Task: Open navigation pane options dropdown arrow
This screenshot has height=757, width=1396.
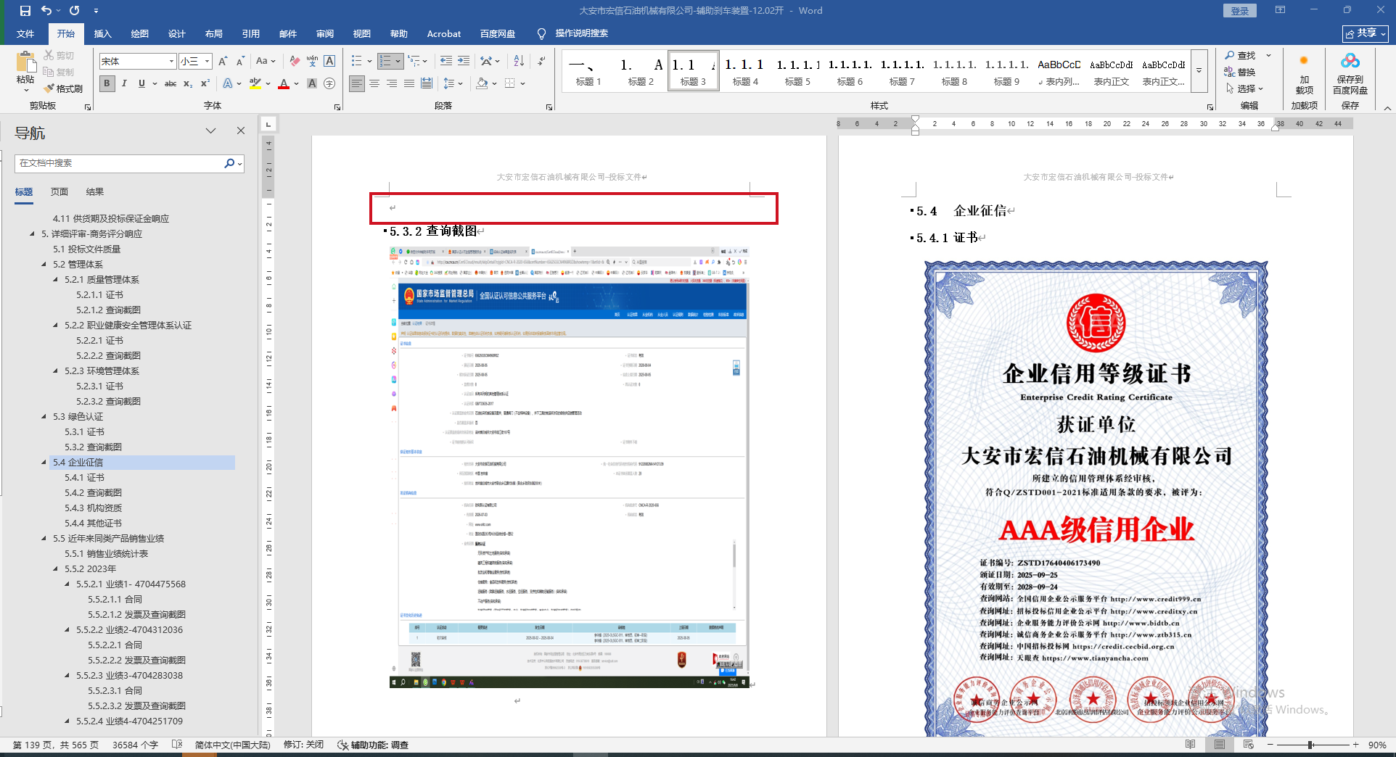Action: [210, 131]
